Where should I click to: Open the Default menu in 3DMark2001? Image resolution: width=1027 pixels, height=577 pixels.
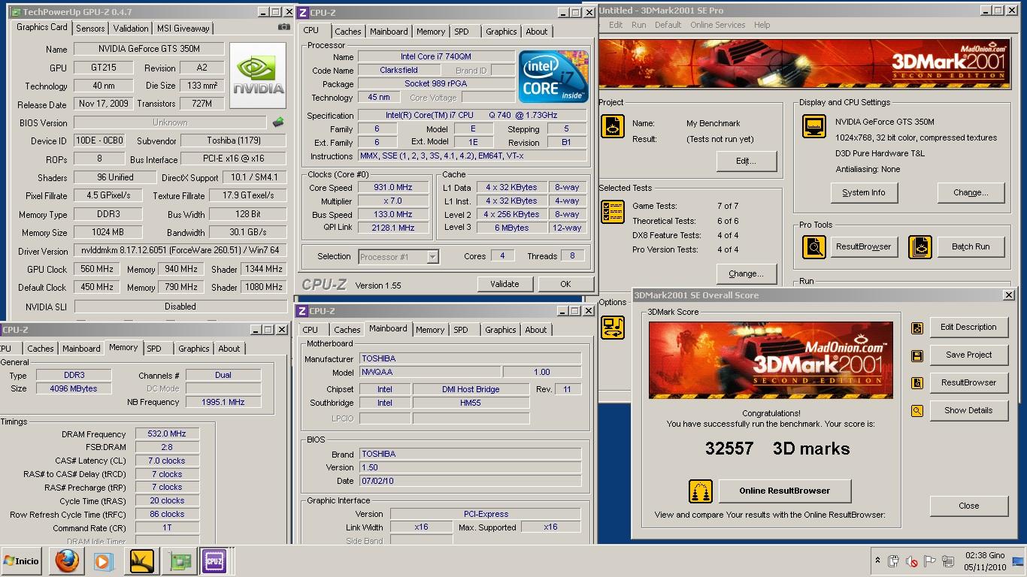(668, 25)
